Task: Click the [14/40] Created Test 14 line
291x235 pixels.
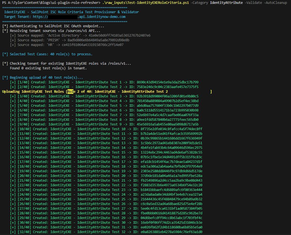Action: (x=106, y=147)
